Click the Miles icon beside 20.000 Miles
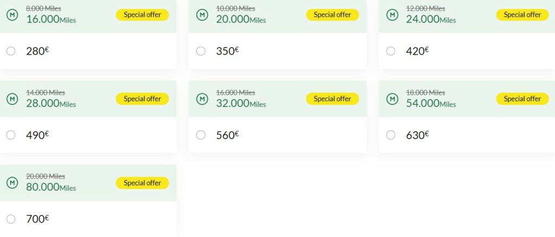The image size is (555, 237). [202, 15]
